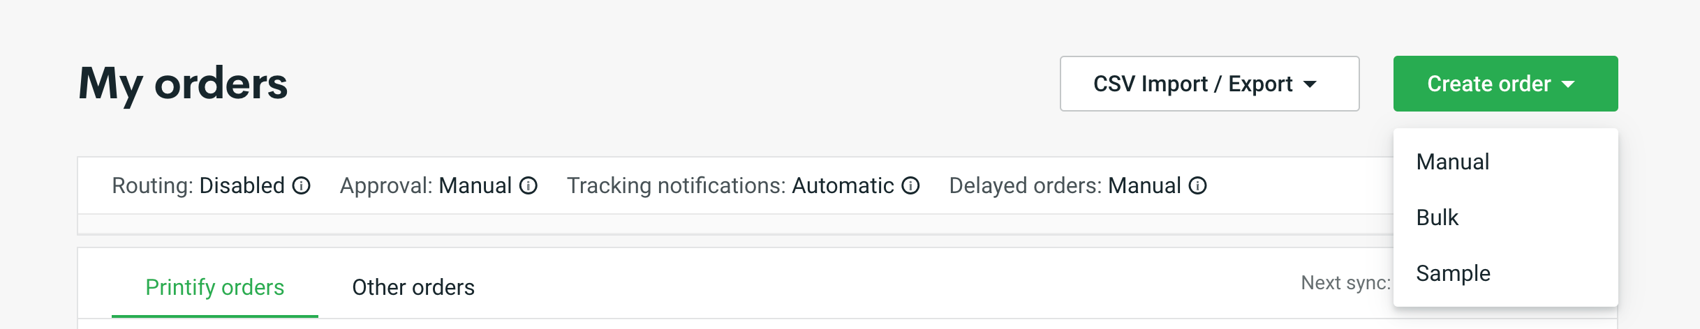This screenshot has height=329, width=1700.
Task: Open the Other orders tab
Action: point(413,287)
